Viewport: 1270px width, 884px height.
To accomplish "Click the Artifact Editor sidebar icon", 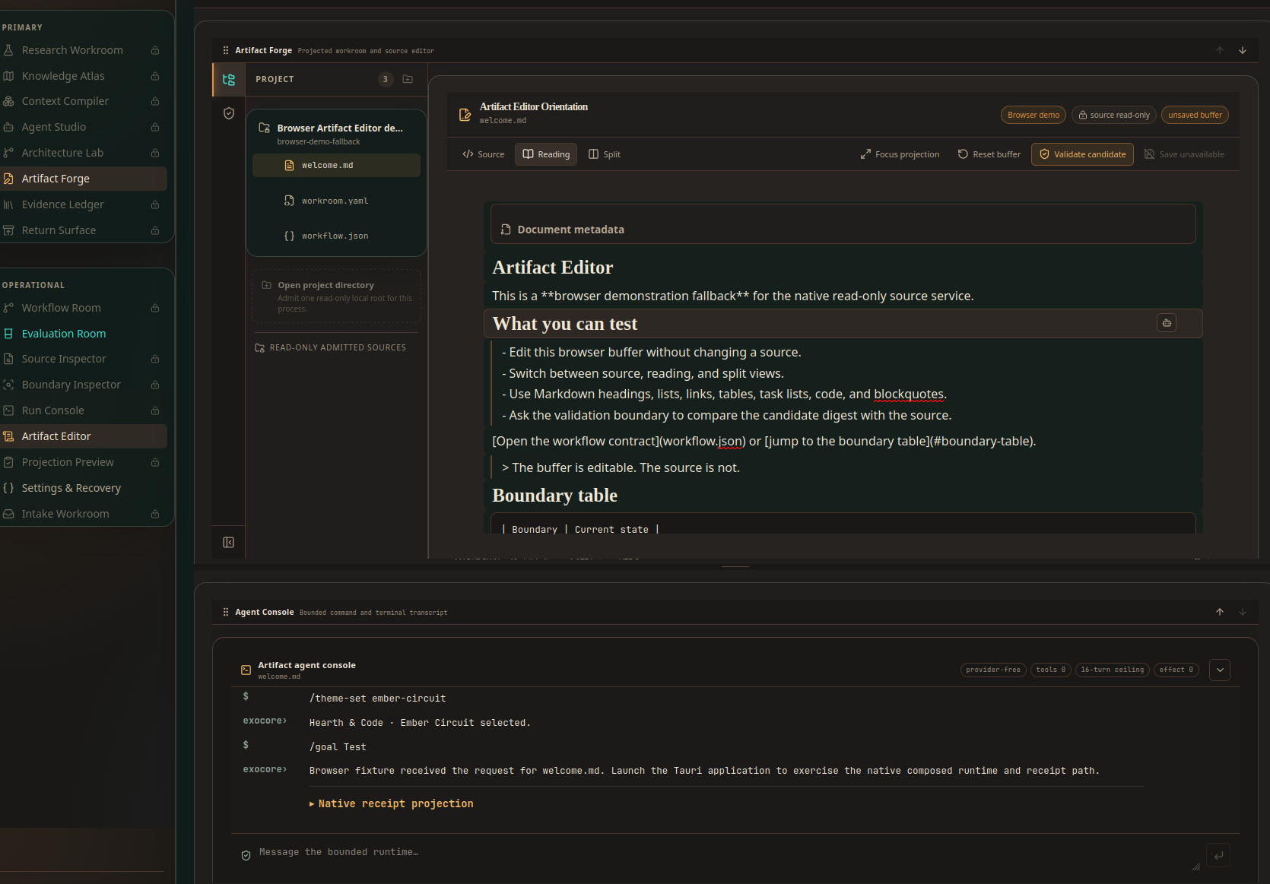I will click(8, 436).
